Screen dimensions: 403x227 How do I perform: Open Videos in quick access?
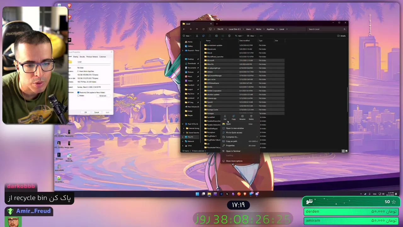coord(189,81)
